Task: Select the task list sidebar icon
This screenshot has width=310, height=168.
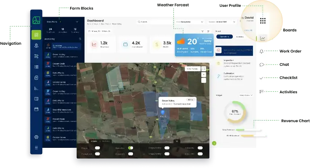Action: point(36,67)
